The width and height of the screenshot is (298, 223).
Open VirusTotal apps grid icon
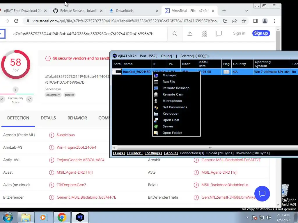pyautogui.click(x=204, y=34)
